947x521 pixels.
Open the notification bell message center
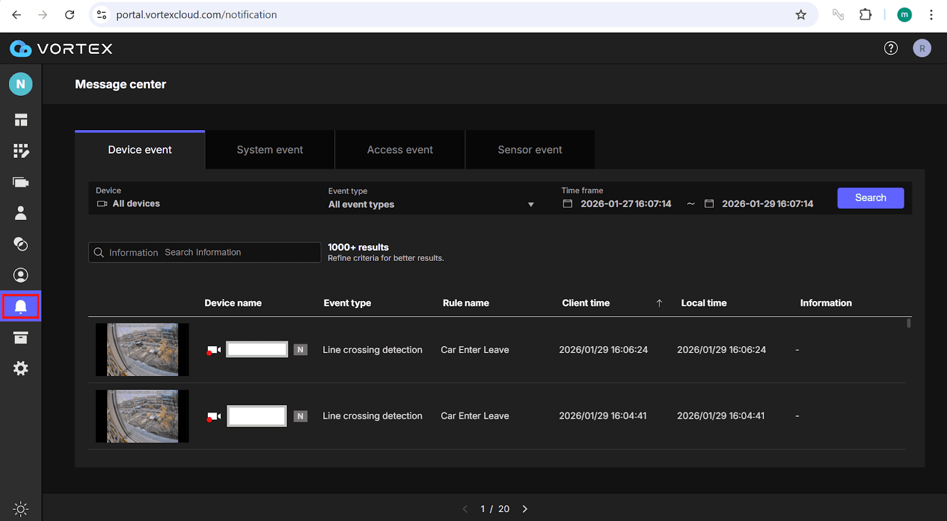coord(21,306)
